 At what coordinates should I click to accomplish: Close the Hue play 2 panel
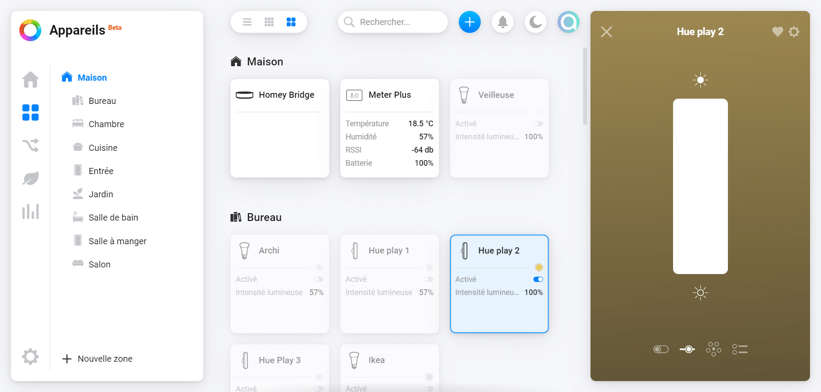pyautogui.click(x=606, y=32)
